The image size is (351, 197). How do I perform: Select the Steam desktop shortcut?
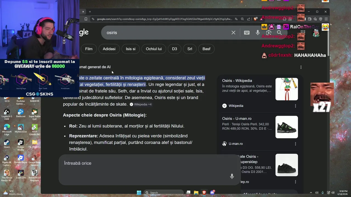(x=7, y=144)
